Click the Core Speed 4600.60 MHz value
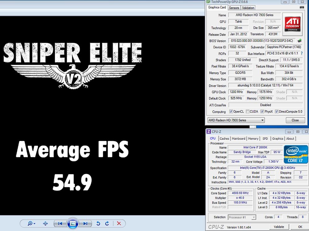The height and width of the screenshot is (231, 309). [x=240, y=193]
